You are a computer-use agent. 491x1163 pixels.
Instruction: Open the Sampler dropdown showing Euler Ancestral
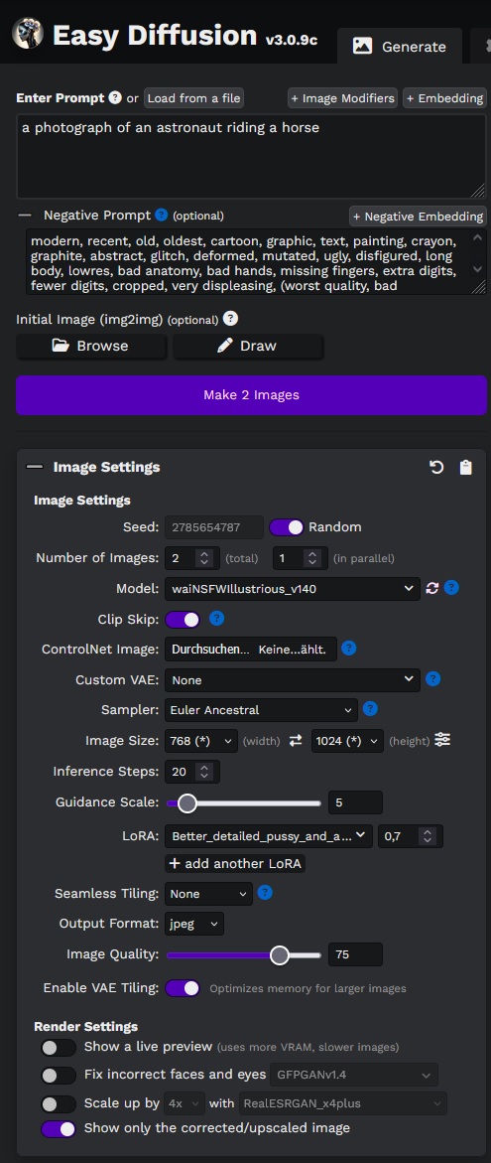coord(262,710)
